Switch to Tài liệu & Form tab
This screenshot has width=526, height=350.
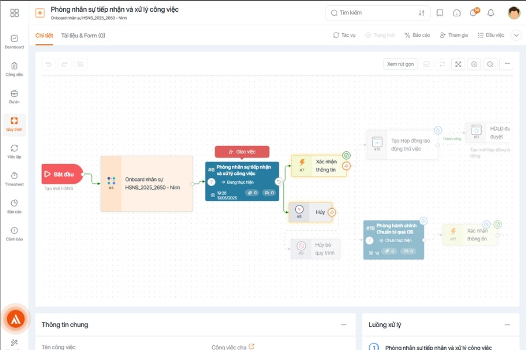pyautogui.click(x=83, y=36)
